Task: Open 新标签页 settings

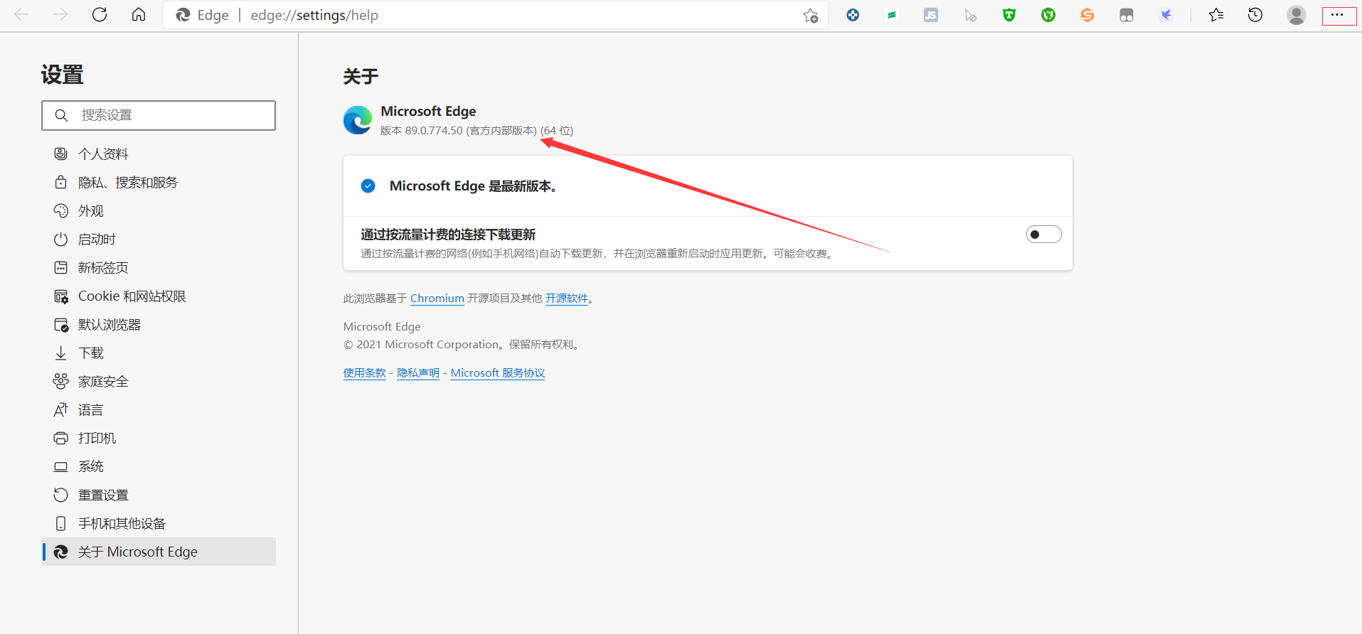Action: click(159, 267)
